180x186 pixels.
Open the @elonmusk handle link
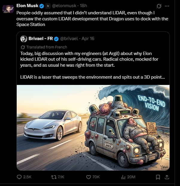pyautogui.click(x=65, y=6)
